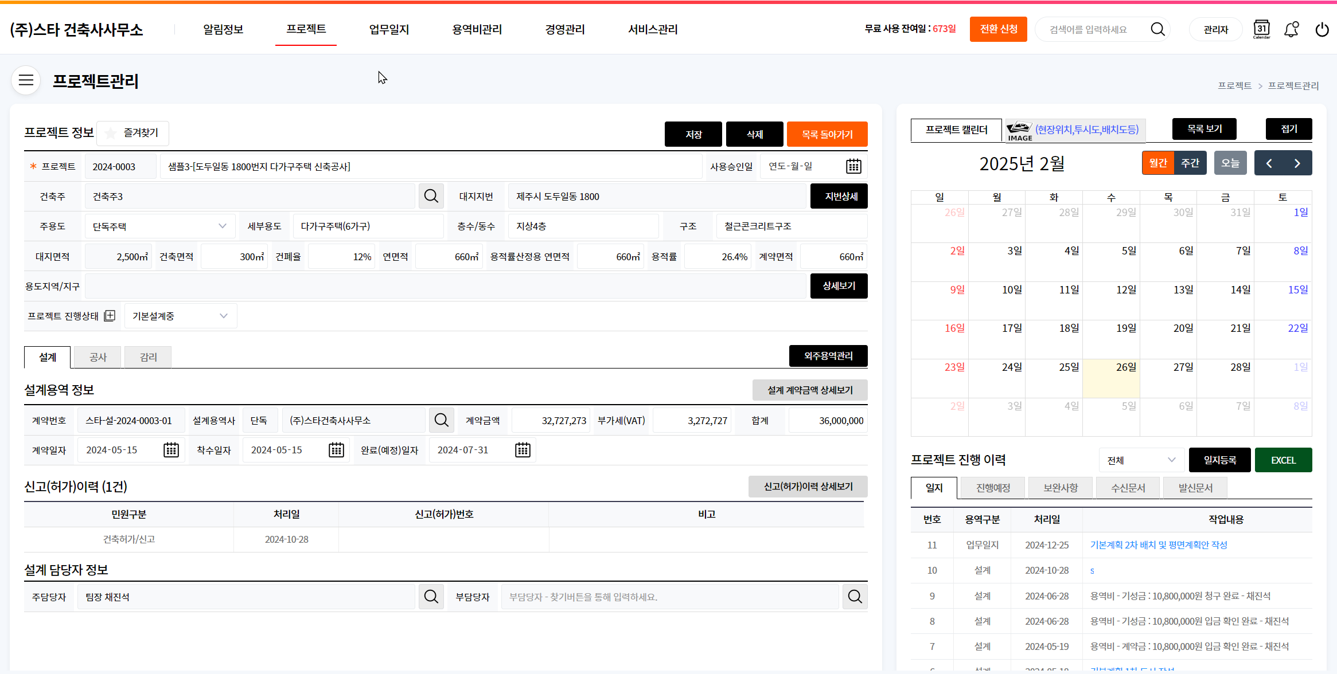The image size is (1337, 674).
Task: Click plus icon next to 프로젝트 진행상태
Action: coord(110,316)
